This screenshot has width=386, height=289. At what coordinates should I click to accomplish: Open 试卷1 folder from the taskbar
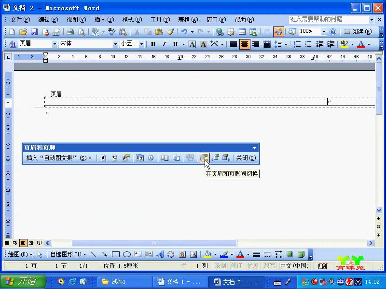pos(125,282)
